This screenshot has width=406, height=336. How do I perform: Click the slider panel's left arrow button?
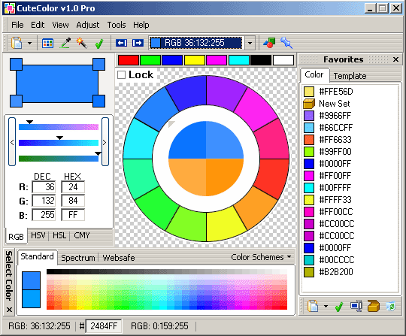point(12,142)
